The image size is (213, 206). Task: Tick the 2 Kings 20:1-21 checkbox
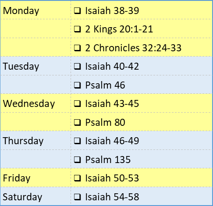click(77, 29)
